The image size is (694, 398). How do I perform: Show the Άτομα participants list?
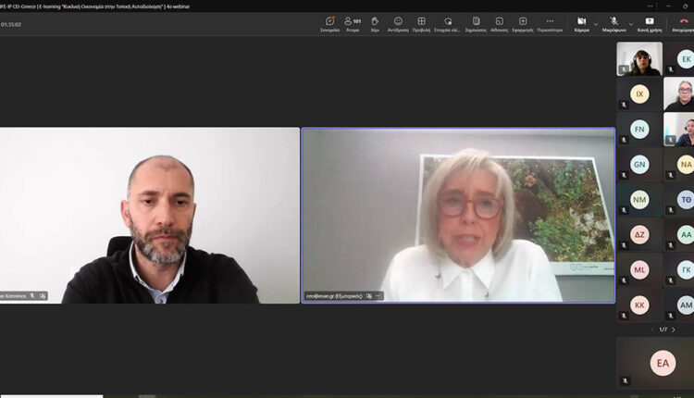pyautogui.click(x=353, y=21)
